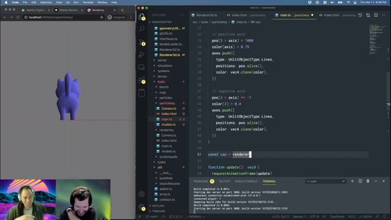The height and width of the screenshot is (220, 391).
Task: Open the Explorer view in the activity bar
Action: [142, 16]
